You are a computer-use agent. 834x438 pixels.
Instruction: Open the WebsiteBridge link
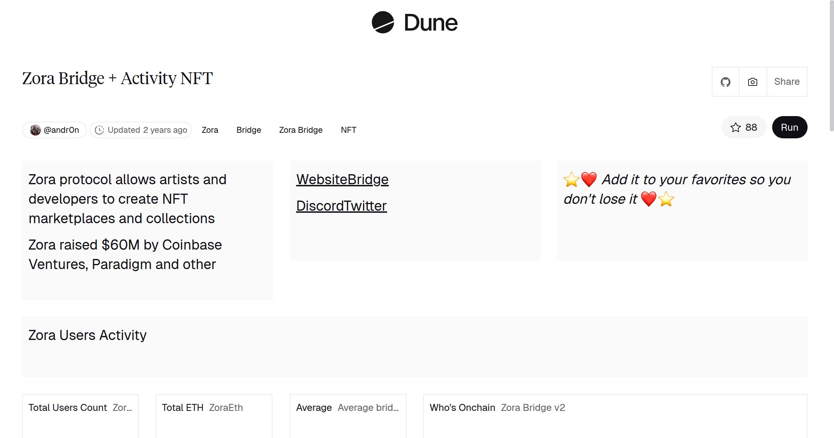pos(342,180)
